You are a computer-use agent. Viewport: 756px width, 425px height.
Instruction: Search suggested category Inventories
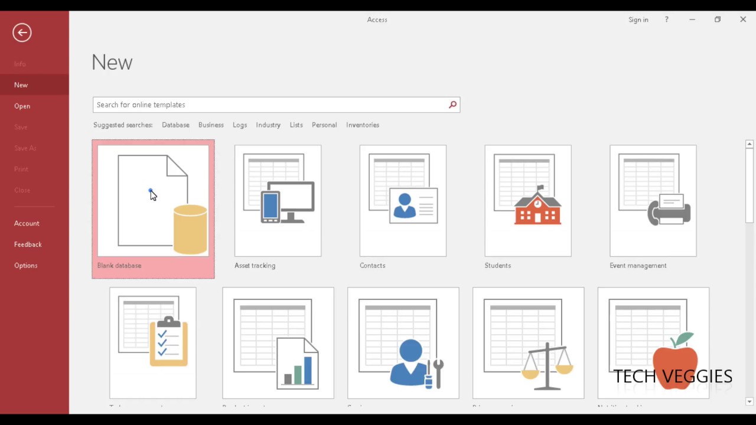click(x=363, y=125)
